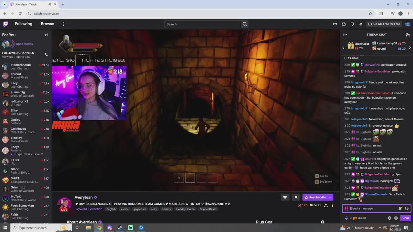Open the chat community users list
The image size is (413, 232).
tap(408, 35)
